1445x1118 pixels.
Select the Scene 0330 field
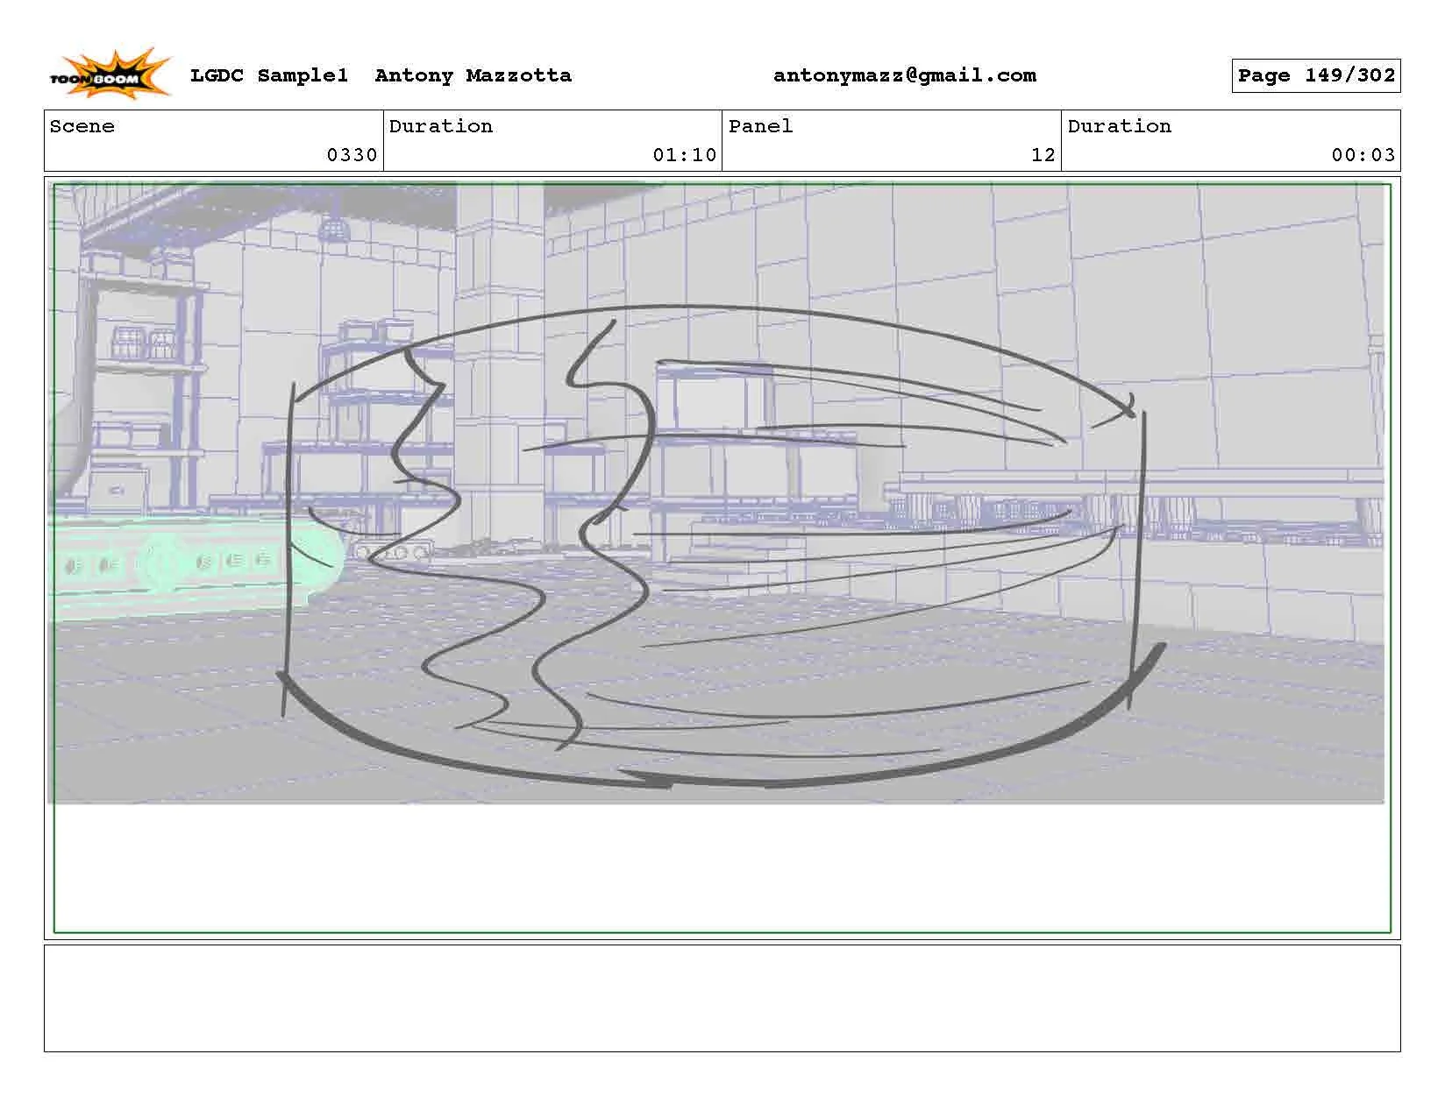214,140
